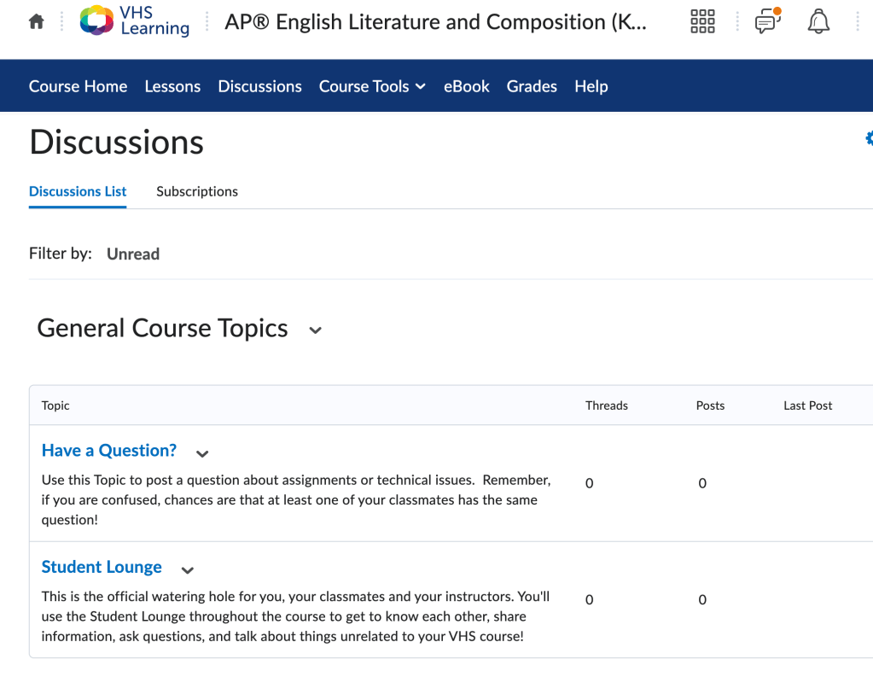Image resolution: width=873 pixels, height=677 pixels.
Task: Open Lessons from the navigation bar
Action: (x=172, y=86)
